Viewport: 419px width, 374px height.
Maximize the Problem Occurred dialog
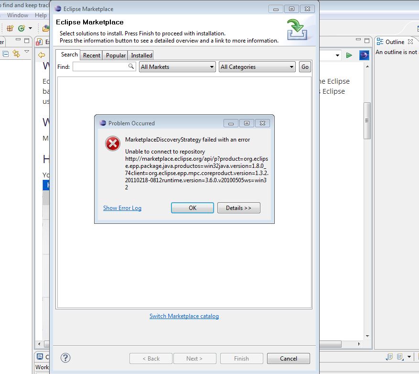tap(247, 123)
